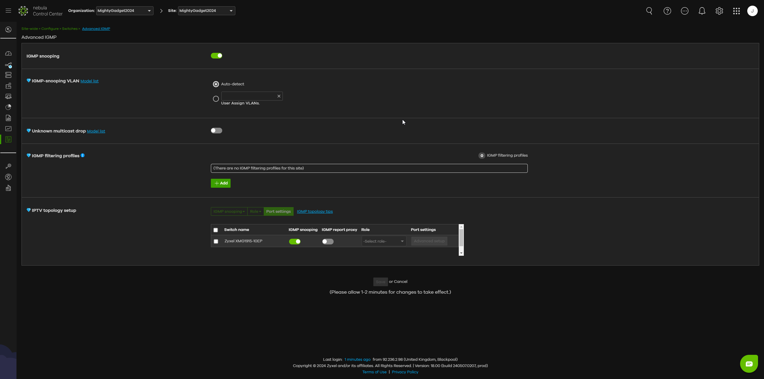764x379 pixels.
Task: Click Switches in the breadcrumb
Action: click(70, 29)
